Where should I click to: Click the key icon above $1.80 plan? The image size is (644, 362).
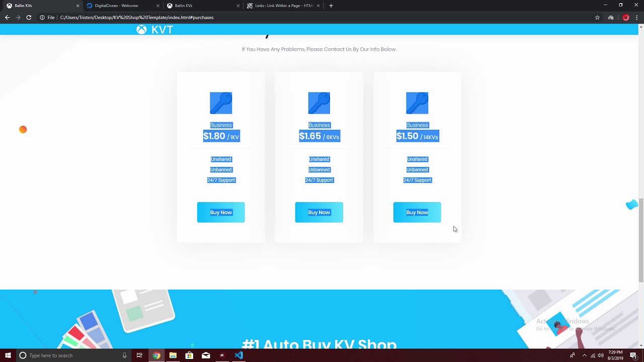pos(221,103)
